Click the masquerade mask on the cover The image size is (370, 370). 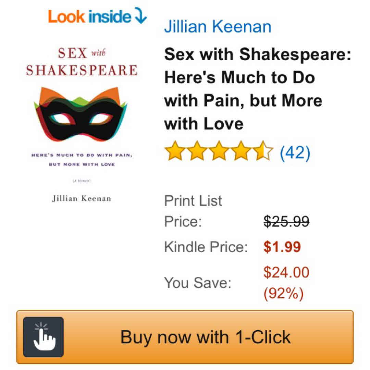81,114
